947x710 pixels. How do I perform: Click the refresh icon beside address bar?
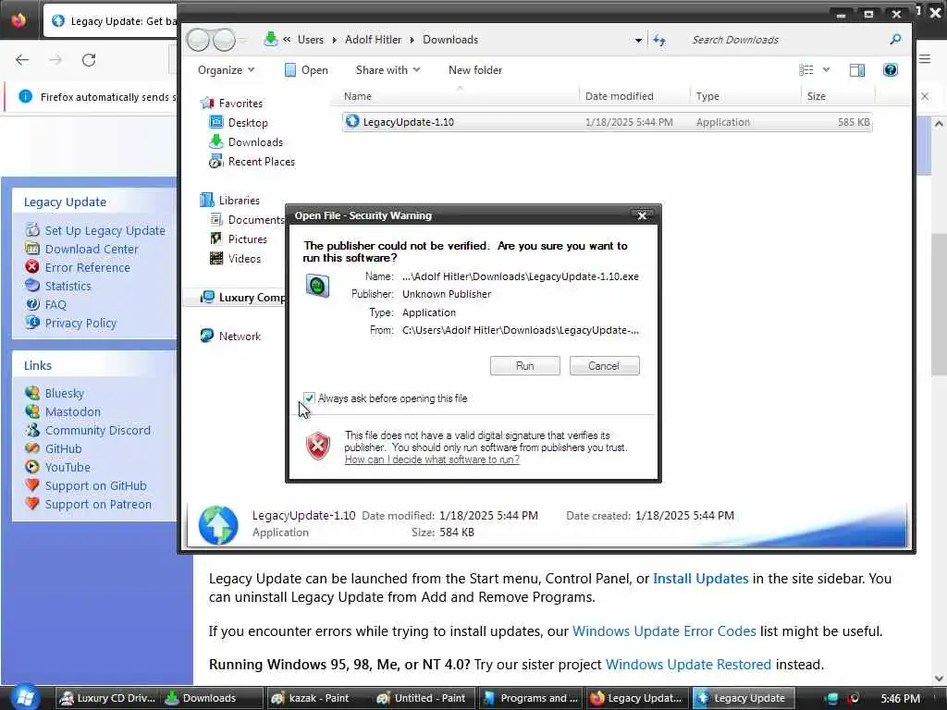[658, 40]
